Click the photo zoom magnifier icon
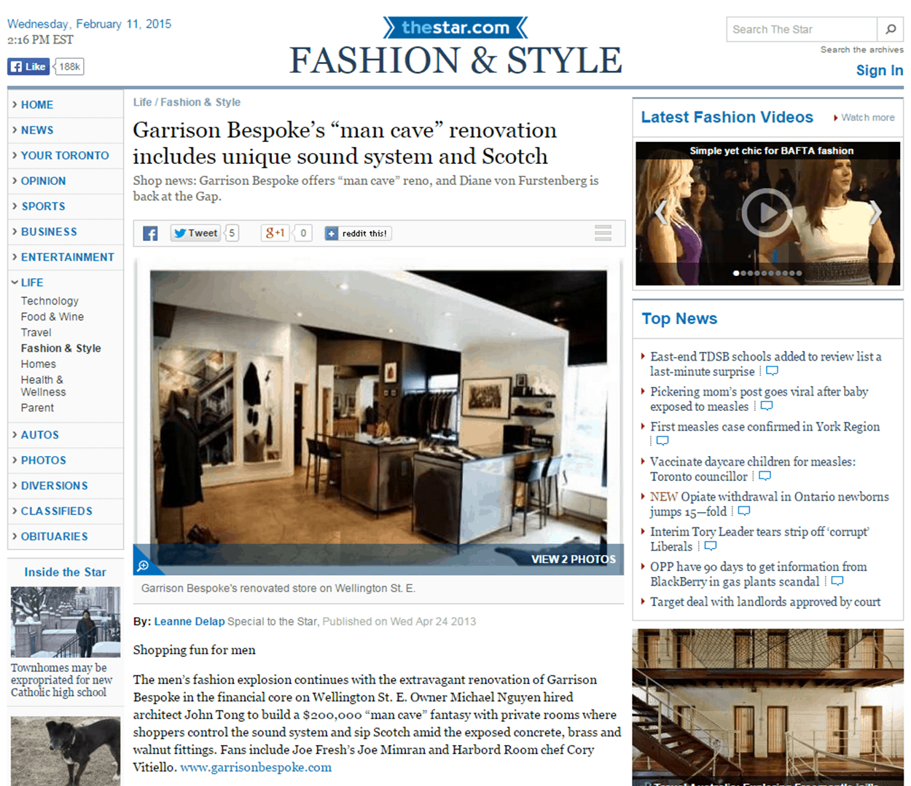This screenshot has width=911, height=786. pyautogui.click(x=144, y=565)
